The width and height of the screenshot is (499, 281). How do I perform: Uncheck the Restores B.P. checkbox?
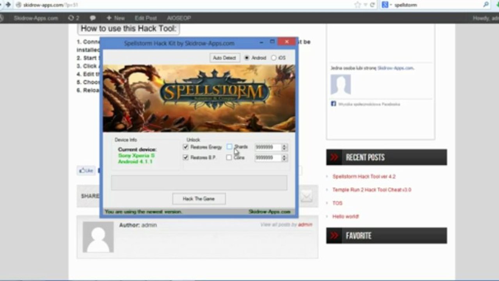point(186,157)
